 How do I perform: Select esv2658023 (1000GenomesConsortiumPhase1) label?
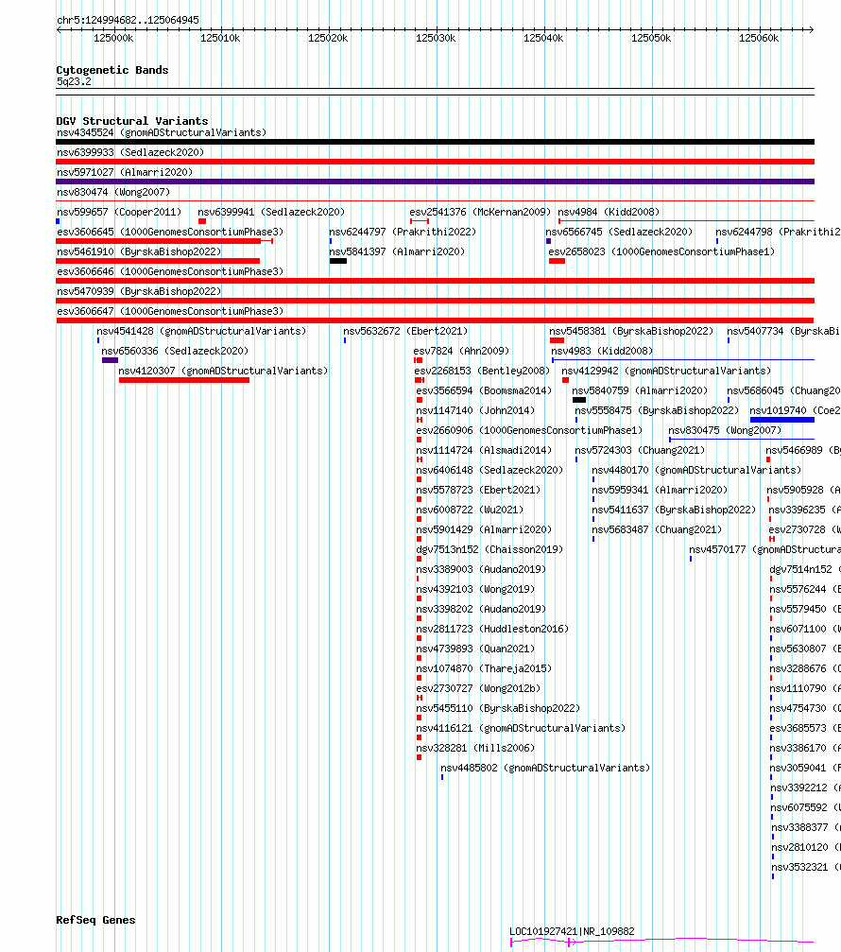661,252
